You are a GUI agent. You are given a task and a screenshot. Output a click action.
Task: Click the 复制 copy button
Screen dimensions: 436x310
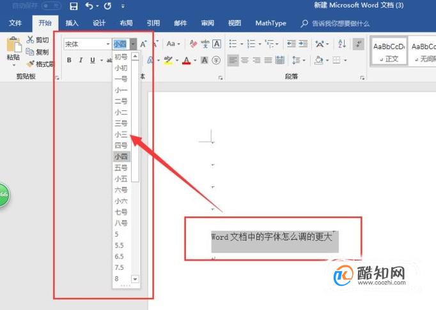38,52
